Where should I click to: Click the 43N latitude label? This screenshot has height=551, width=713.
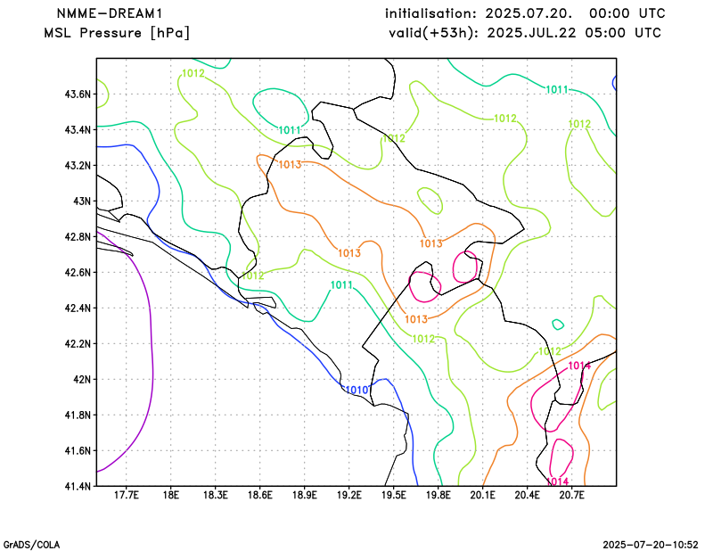82,201
